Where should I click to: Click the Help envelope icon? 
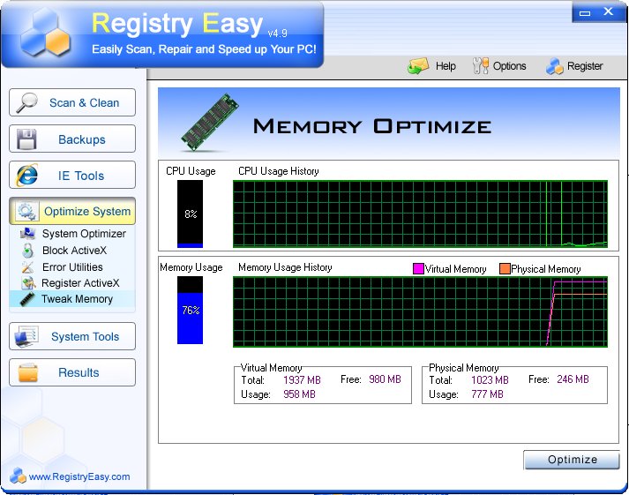click(418, 66)
